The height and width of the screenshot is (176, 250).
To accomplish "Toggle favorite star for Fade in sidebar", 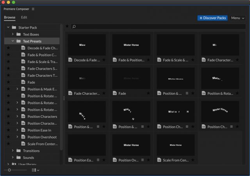I will 9,83.
